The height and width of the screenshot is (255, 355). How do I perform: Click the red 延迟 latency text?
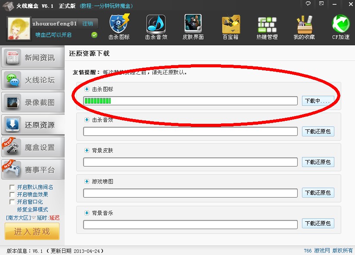[x=55, y=218]
